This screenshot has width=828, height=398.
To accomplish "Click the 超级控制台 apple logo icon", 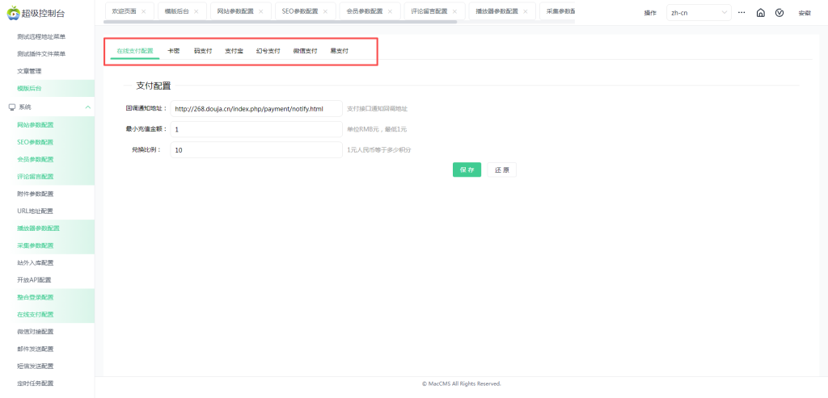I will point(13,13).
